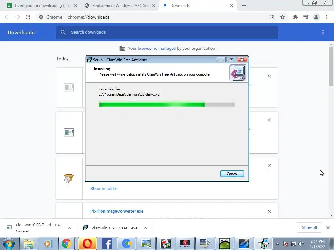Close Thank you for downloading tab

[76, 6]
